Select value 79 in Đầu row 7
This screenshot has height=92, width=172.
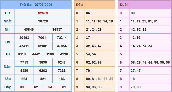pyautogui.click(x=88, y=71)
